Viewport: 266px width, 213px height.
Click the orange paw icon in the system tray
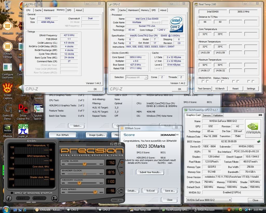(x=229, y=210)
